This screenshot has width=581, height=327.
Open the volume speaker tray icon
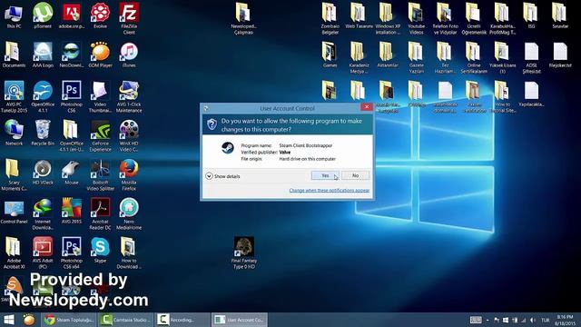pos(533,320)
